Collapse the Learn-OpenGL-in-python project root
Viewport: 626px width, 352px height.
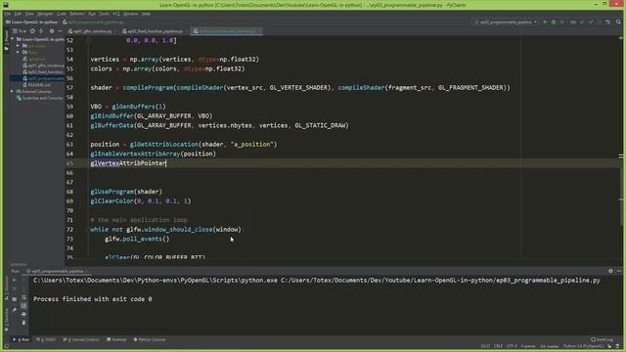point(13,39)
